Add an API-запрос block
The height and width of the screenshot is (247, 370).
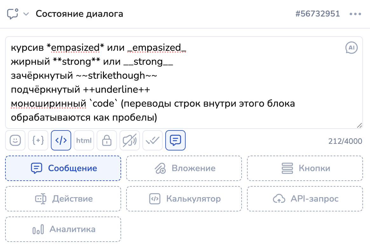(305, 199)
